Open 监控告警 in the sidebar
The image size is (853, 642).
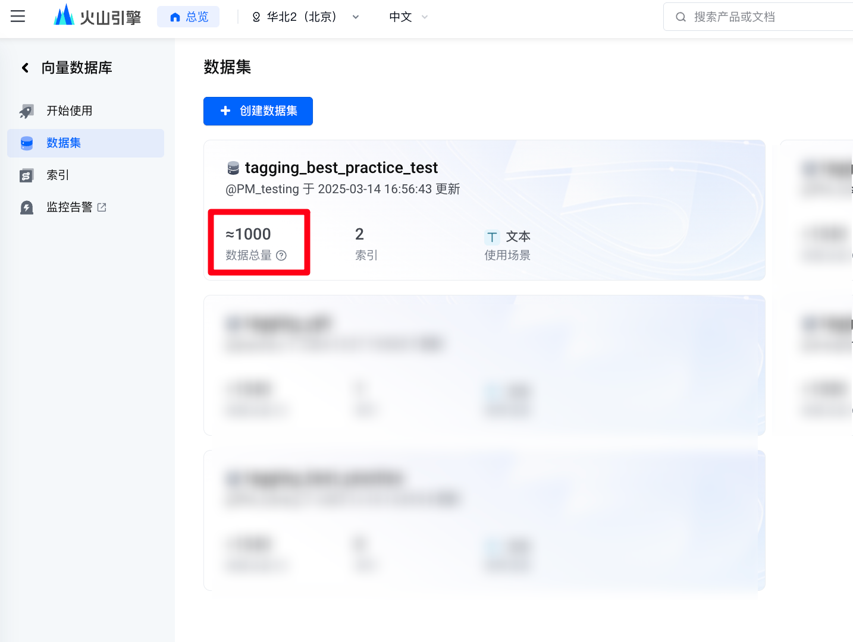(x=86, y=207)
